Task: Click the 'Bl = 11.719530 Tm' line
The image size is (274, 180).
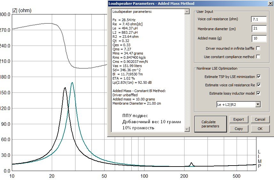Action: [128, 74]
